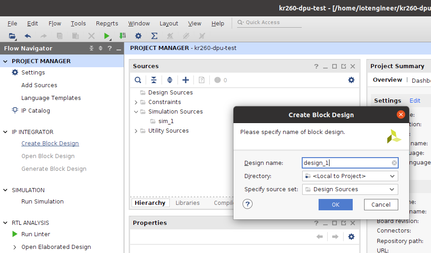
Task: Click the help icon in Create Block Design dialog
Action: pyautogui.click(x=248, y=204)
